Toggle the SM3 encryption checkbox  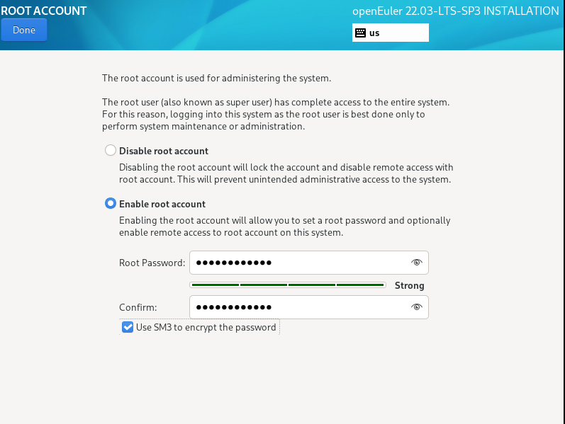[128, 327]
